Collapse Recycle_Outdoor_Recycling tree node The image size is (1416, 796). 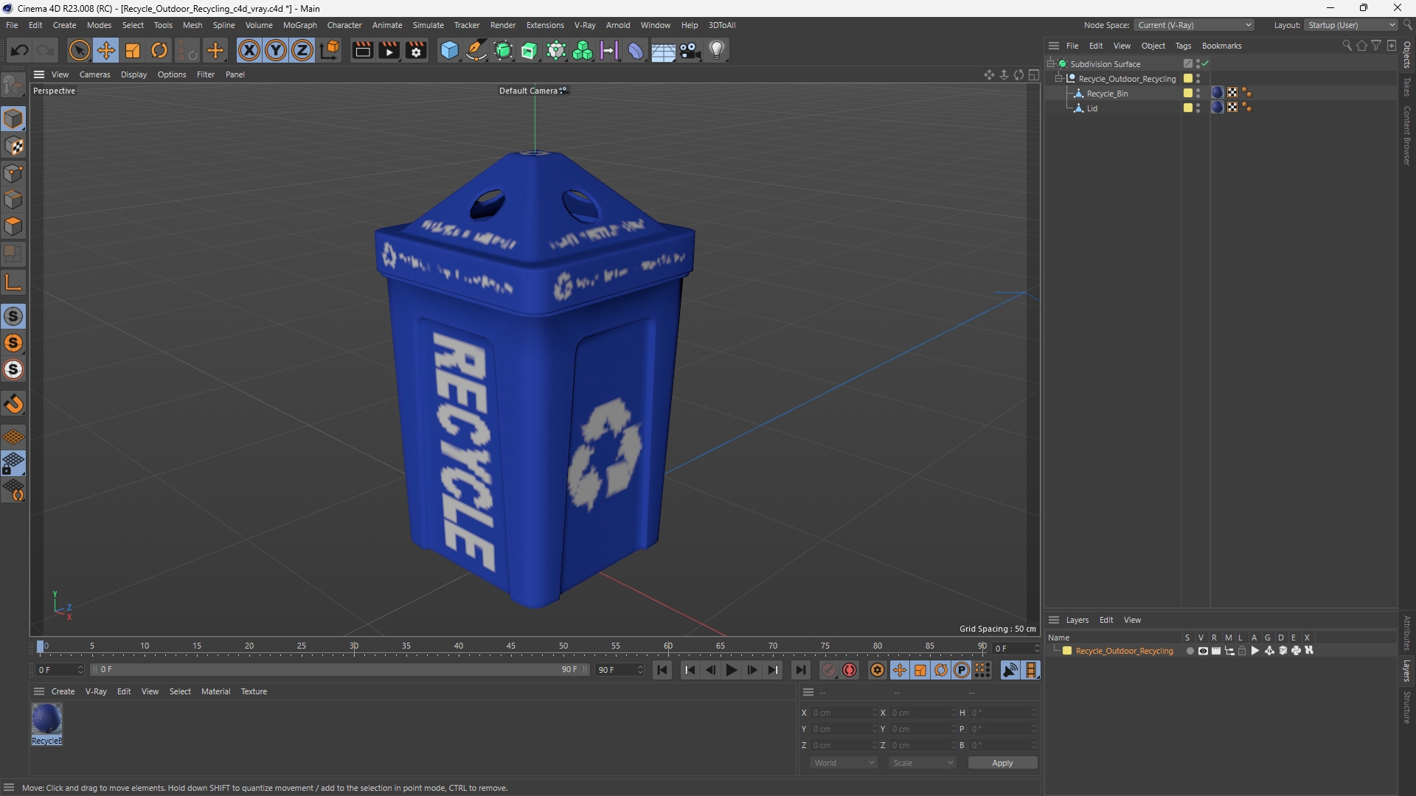point(1059,79)
